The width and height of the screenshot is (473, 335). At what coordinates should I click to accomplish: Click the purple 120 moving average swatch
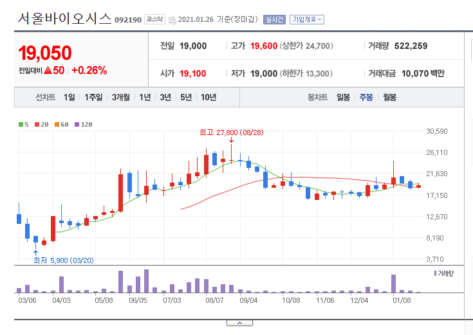77,125
